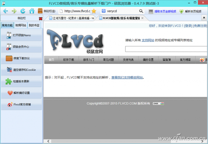This screenshot has width=208, height=144.
Task: Open 打开硕鼠Nano in the sidebar
Action: point(21,35)
